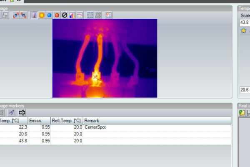This screenshot has width=250, height=167.
Task: Sort by the Emiss. column header
Action: 39,121
